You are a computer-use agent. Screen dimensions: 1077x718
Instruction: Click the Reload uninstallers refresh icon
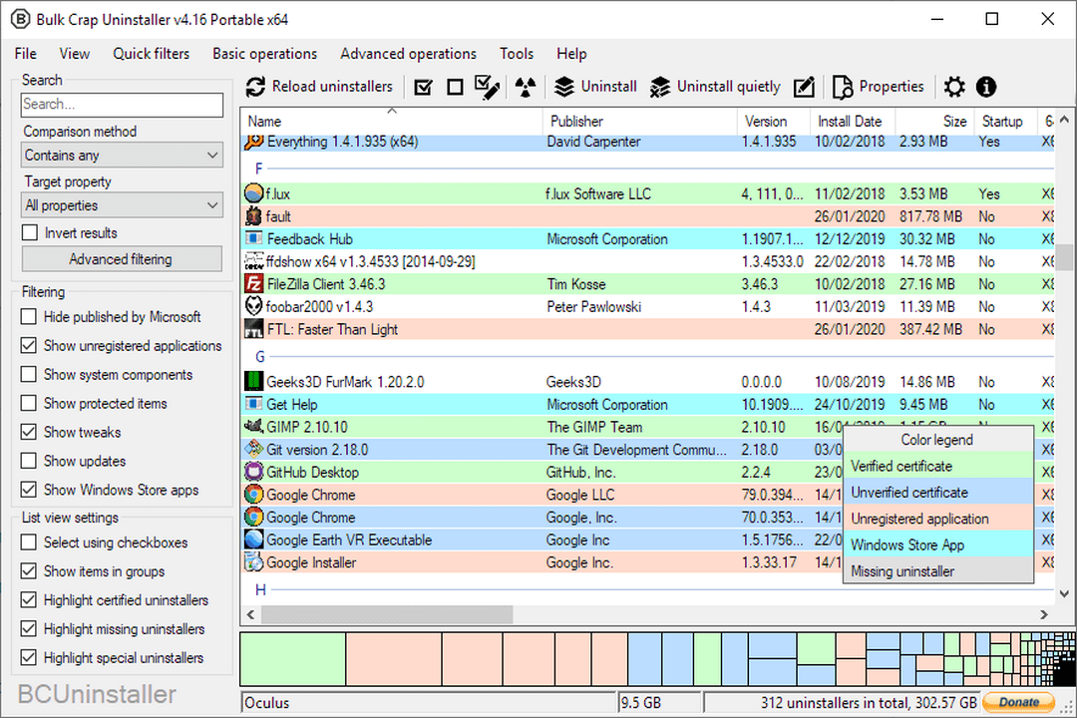[255, 87]
